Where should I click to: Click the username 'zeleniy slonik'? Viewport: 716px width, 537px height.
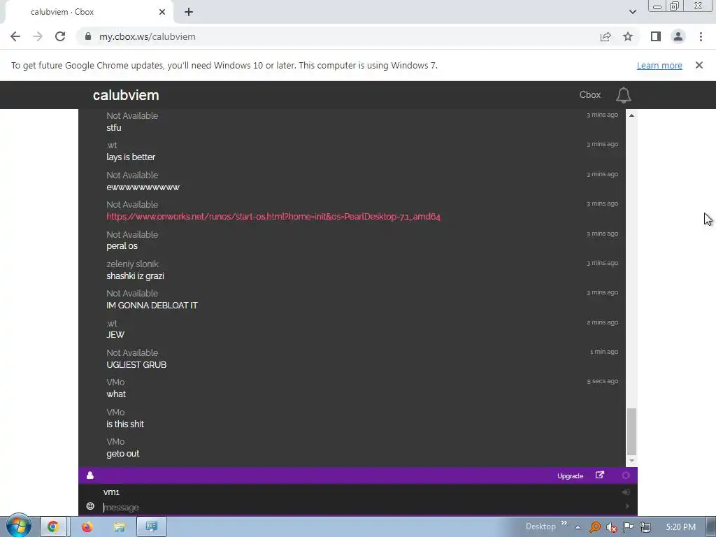tap(132, 264)
